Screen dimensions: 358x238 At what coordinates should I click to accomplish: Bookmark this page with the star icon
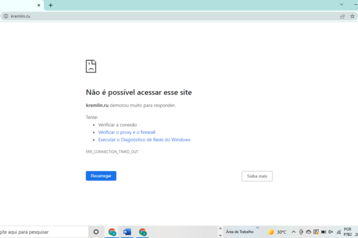pyautogui.click(x=352, y=16)
